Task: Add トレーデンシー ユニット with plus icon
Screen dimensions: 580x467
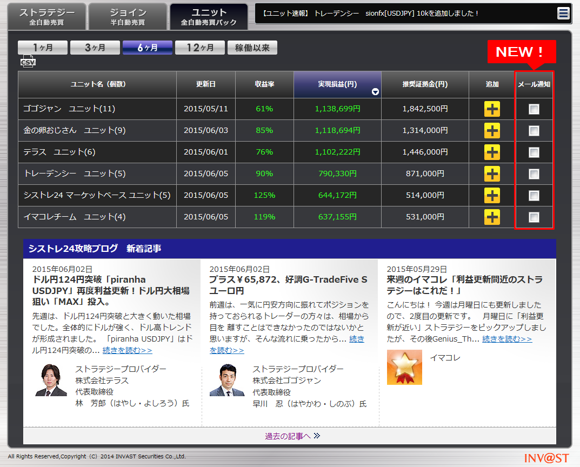Action: point(492,174)
